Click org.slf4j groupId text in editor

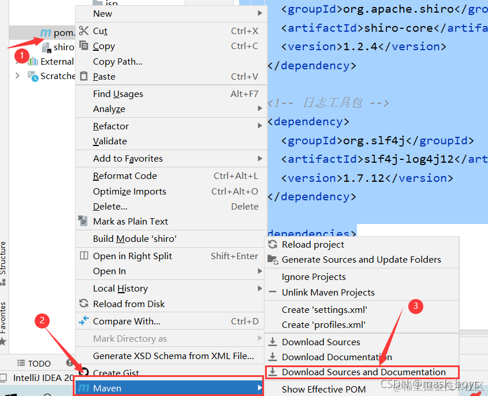(374, 141)
